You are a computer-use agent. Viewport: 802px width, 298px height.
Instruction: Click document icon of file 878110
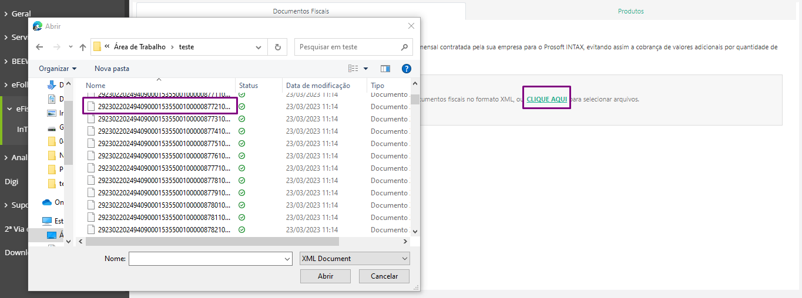91,218
